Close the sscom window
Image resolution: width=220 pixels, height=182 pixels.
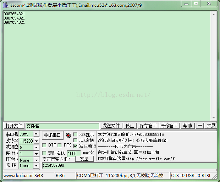tap(209, 4)
